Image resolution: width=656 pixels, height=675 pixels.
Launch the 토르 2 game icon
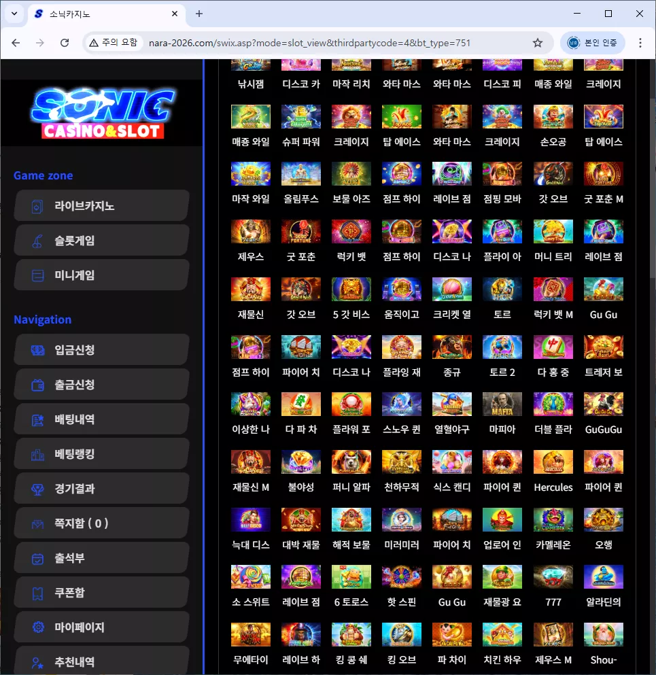click(502, 347)
